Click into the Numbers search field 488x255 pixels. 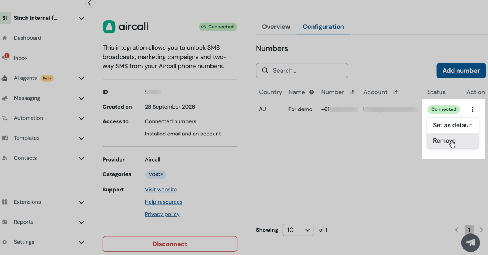click(302, 70)
